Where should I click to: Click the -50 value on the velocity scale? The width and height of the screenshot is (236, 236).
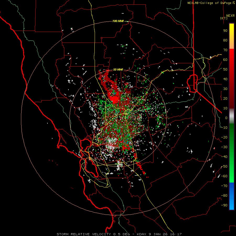224,167
